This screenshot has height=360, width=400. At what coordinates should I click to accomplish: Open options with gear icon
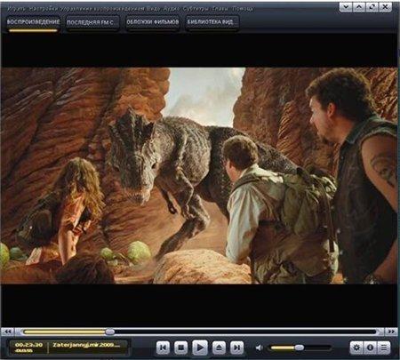tap(356, 348)
